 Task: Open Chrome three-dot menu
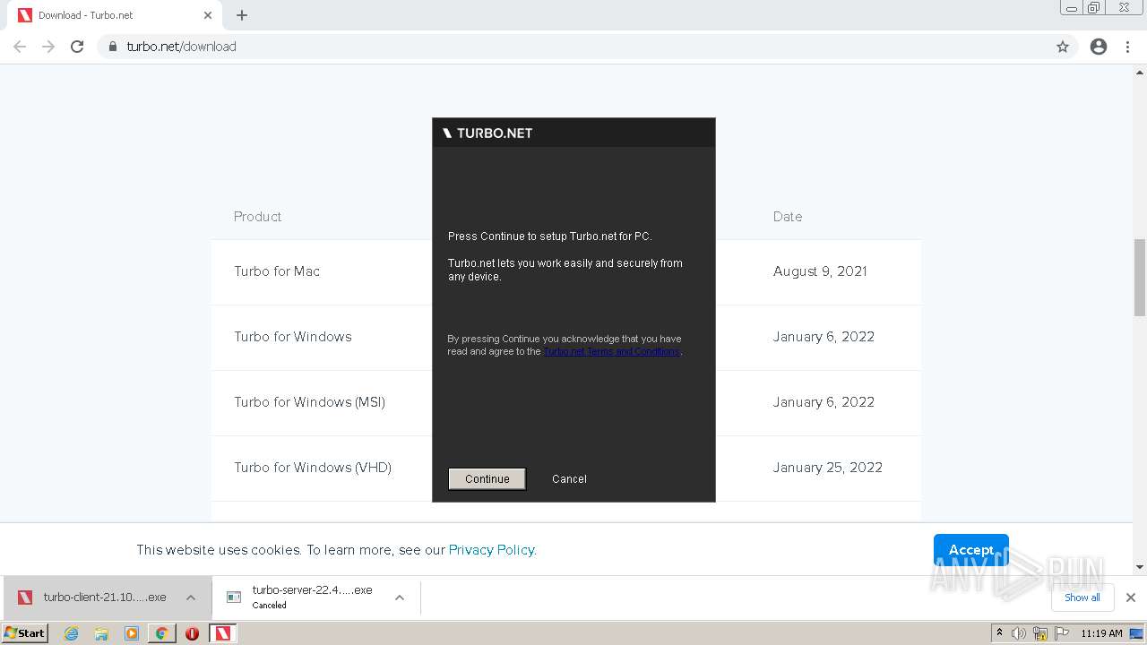click(x=1128, y=47)
